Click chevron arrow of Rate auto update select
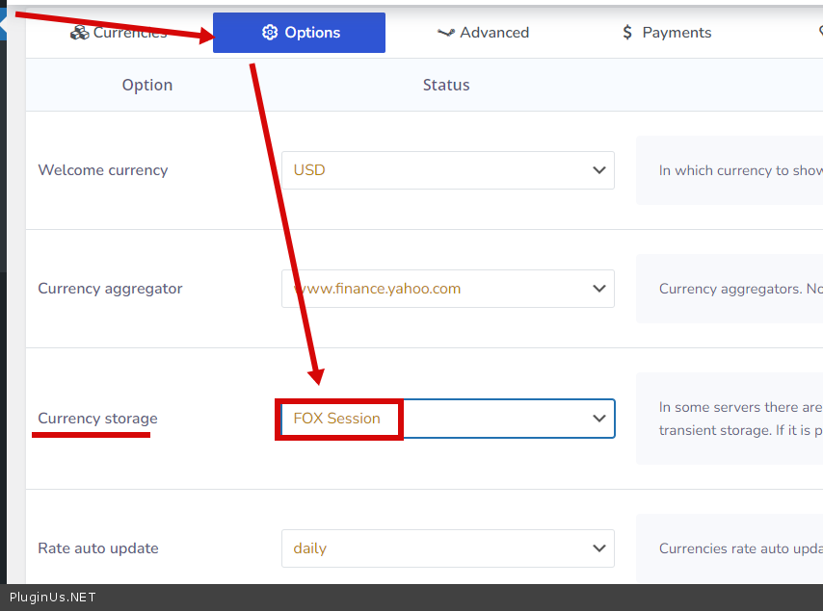 pyautogui.click(x=598, y=548)
